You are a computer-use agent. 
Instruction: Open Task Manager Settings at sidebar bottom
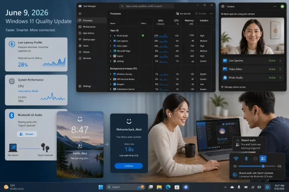(x=85, y=86)
